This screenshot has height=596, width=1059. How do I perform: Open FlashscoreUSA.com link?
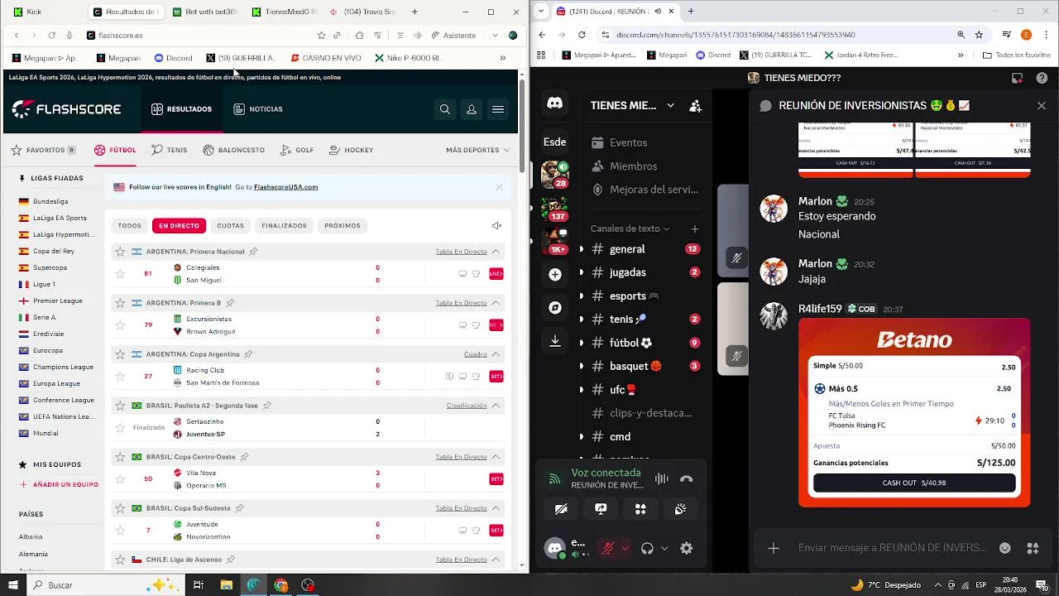click(x=285, y=187)
